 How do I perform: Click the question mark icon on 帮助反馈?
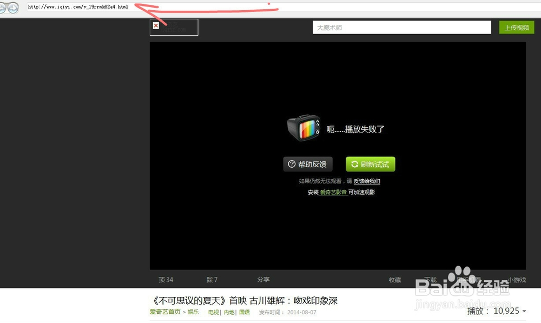292,164
